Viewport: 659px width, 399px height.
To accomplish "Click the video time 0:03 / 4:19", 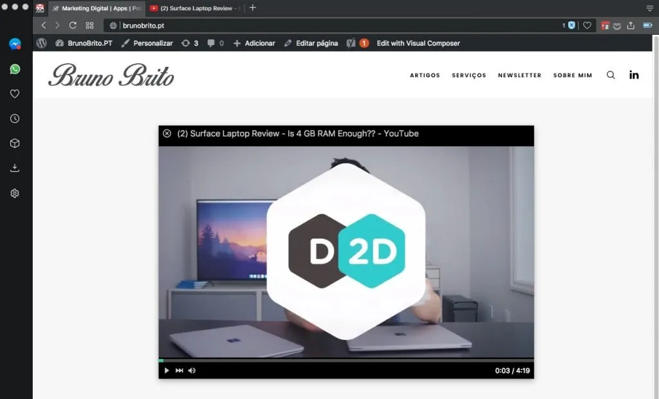I will click(x=512, y=371).
